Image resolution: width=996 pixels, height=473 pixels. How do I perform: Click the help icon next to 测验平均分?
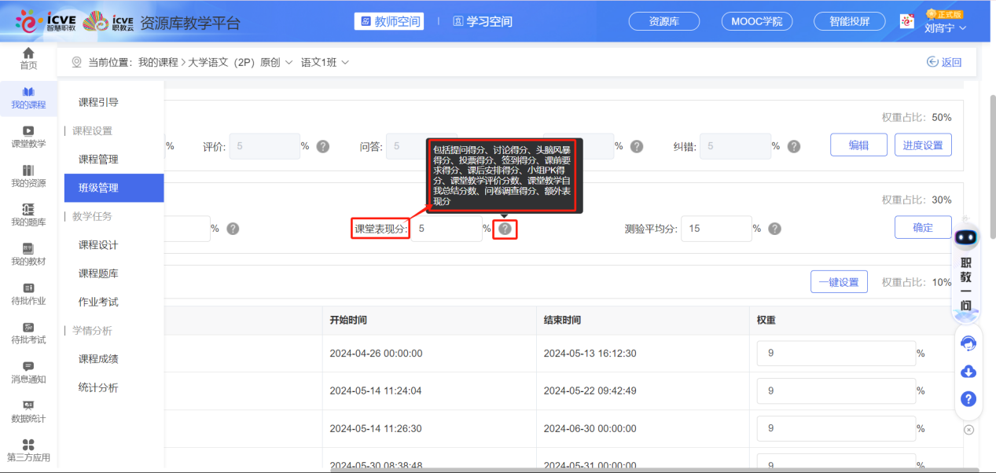(x=774, y=229)
